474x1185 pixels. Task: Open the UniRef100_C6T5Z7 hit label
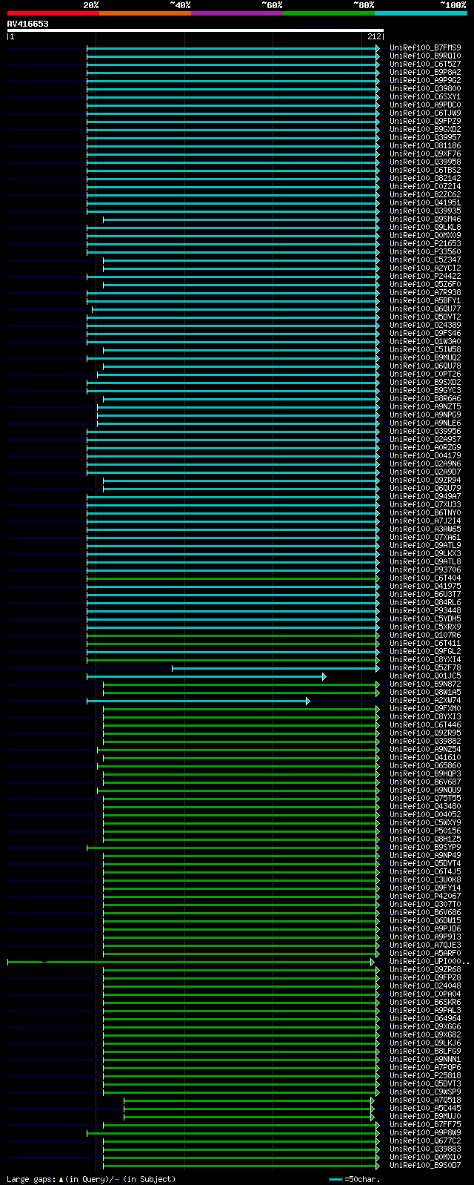coord(425,64)
